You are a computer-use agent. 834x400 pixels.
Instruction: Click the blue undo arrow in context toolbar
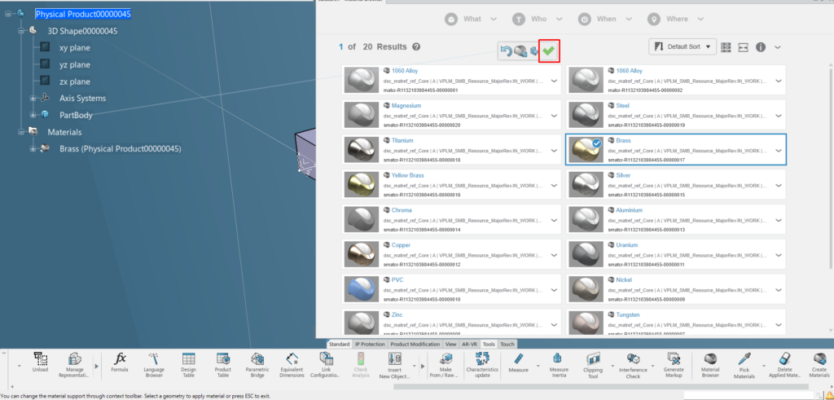(507, 51)
